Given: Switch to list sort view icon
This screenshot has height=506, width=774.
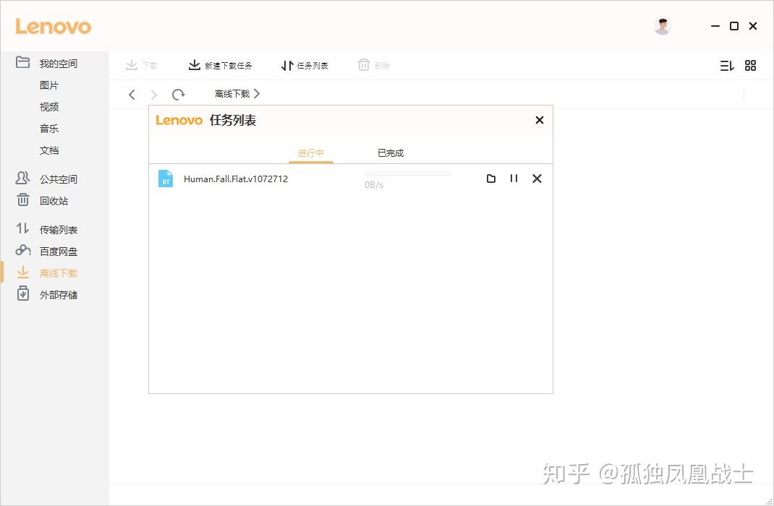Looking at the screenshot, I should (726, 66).
